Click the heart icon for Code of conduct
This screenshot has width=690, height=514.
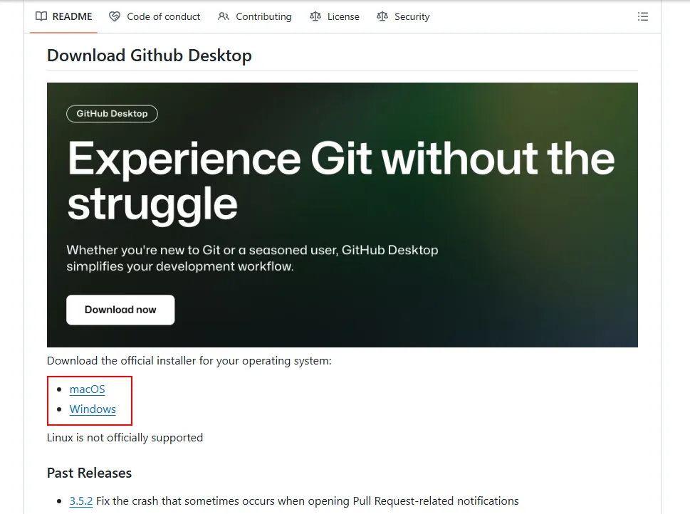[x=115, y=16]
